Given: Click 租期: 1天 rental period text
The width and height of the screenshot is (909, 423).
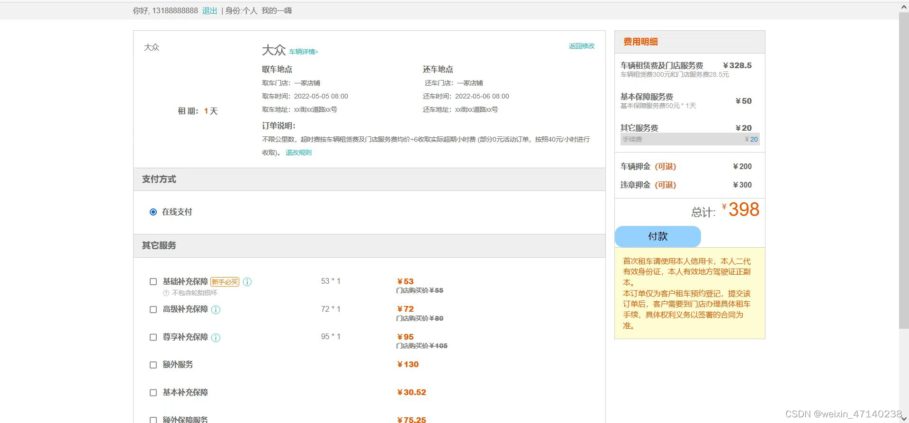Looking at the screenshot, I should (x=198, y=111).
